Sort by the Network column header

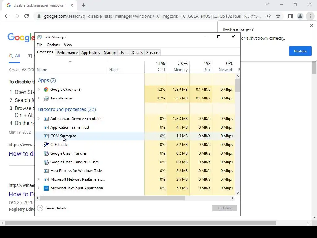(x=224, y=67)
